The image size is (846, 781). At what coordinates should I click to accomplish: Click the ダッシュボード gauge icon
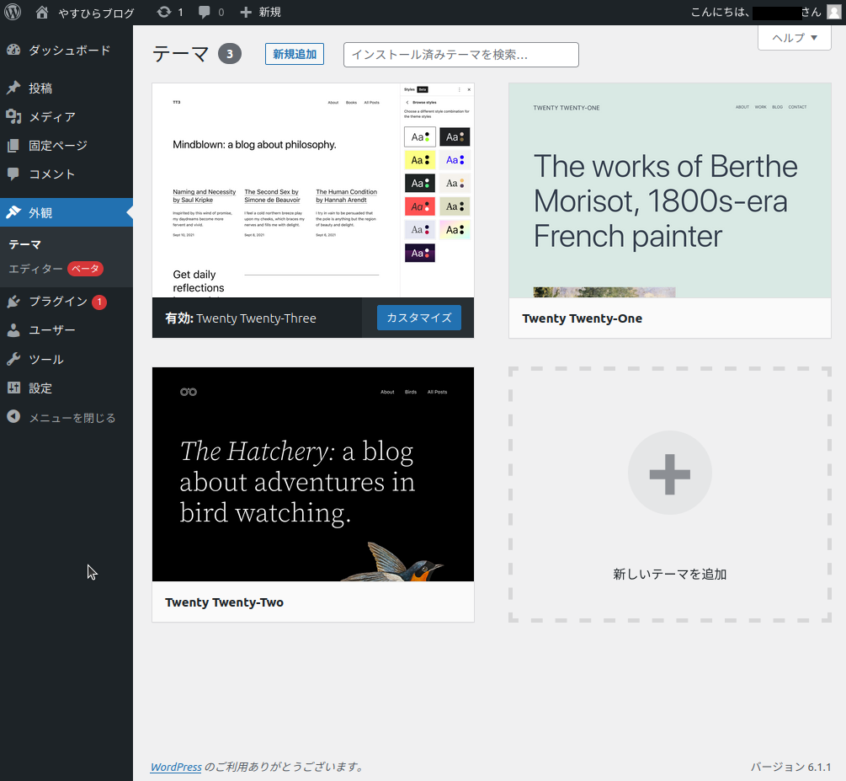click(x=13, y=51)
